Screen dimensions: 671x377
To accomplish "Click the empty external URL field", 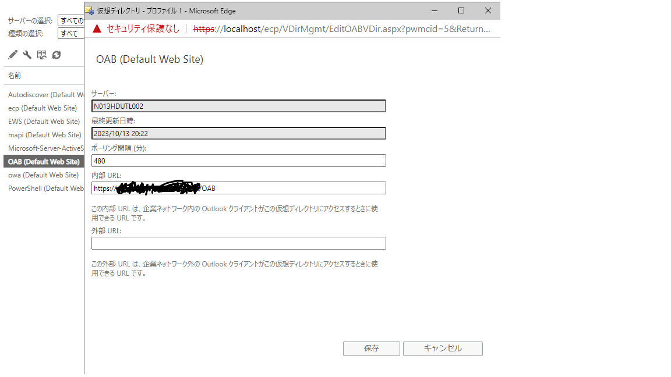I will pos(238,243).
